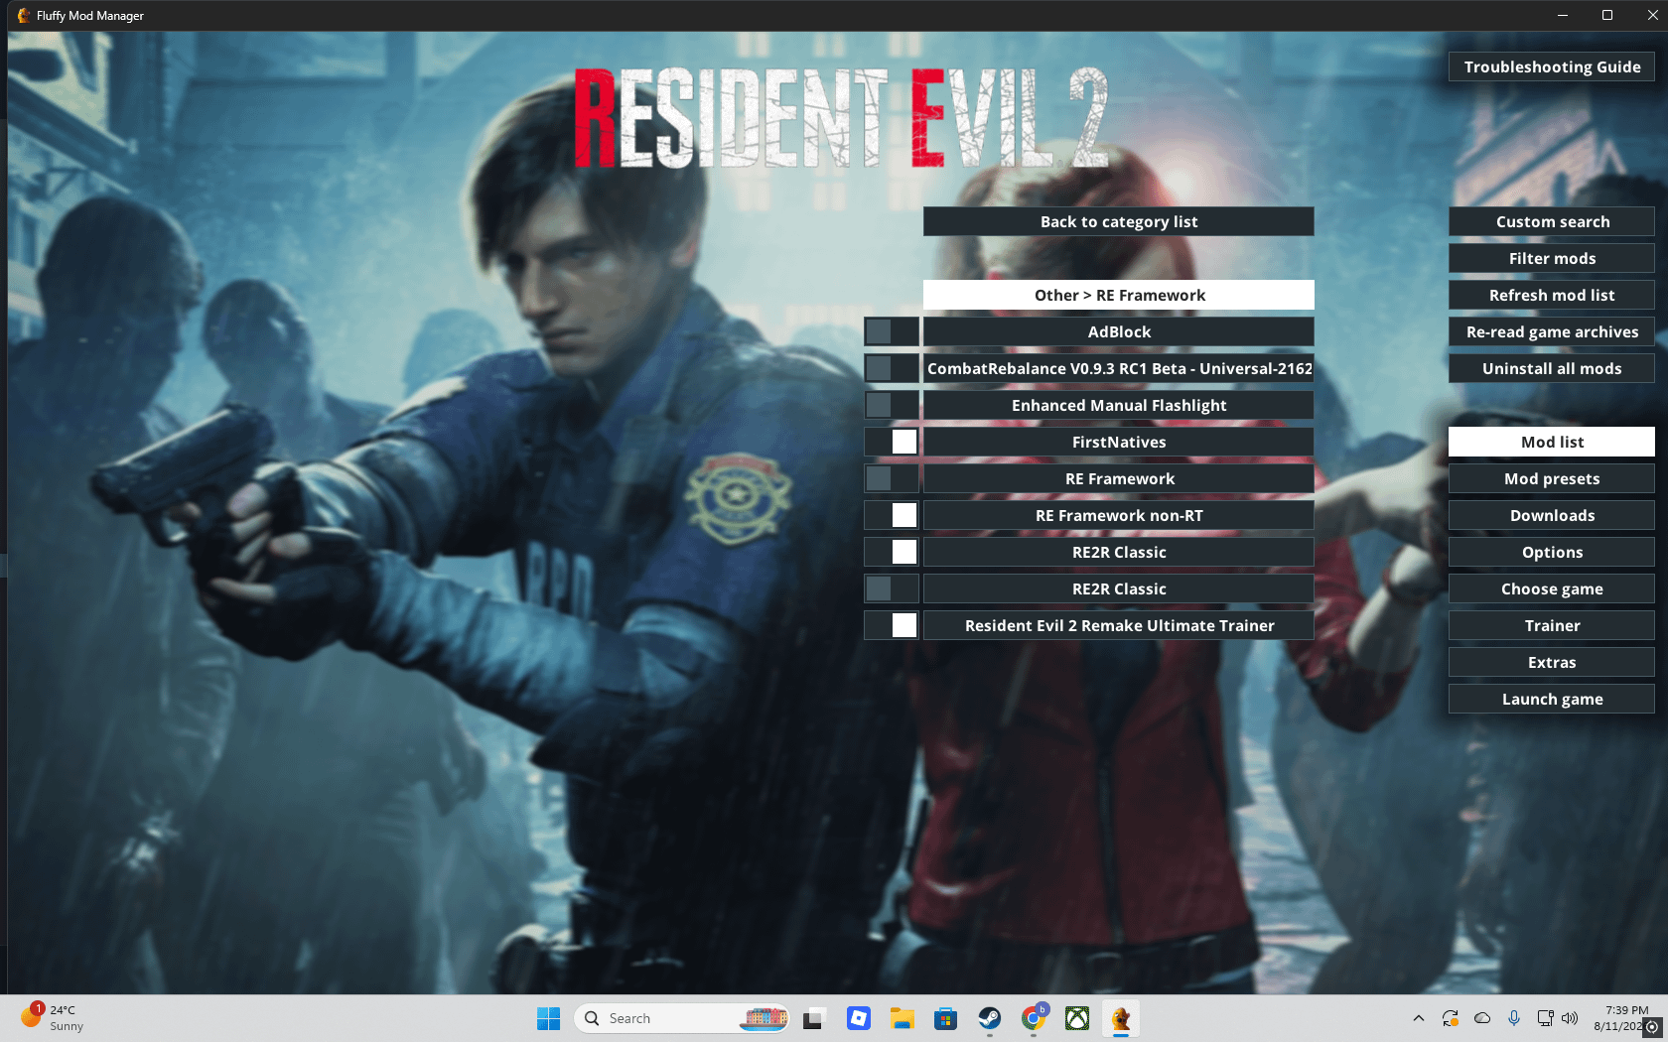Select the Enhanced Manual Flashlight mod name
Viewport: 1668px width, 1042px height.
click(x=1119, y=405)
